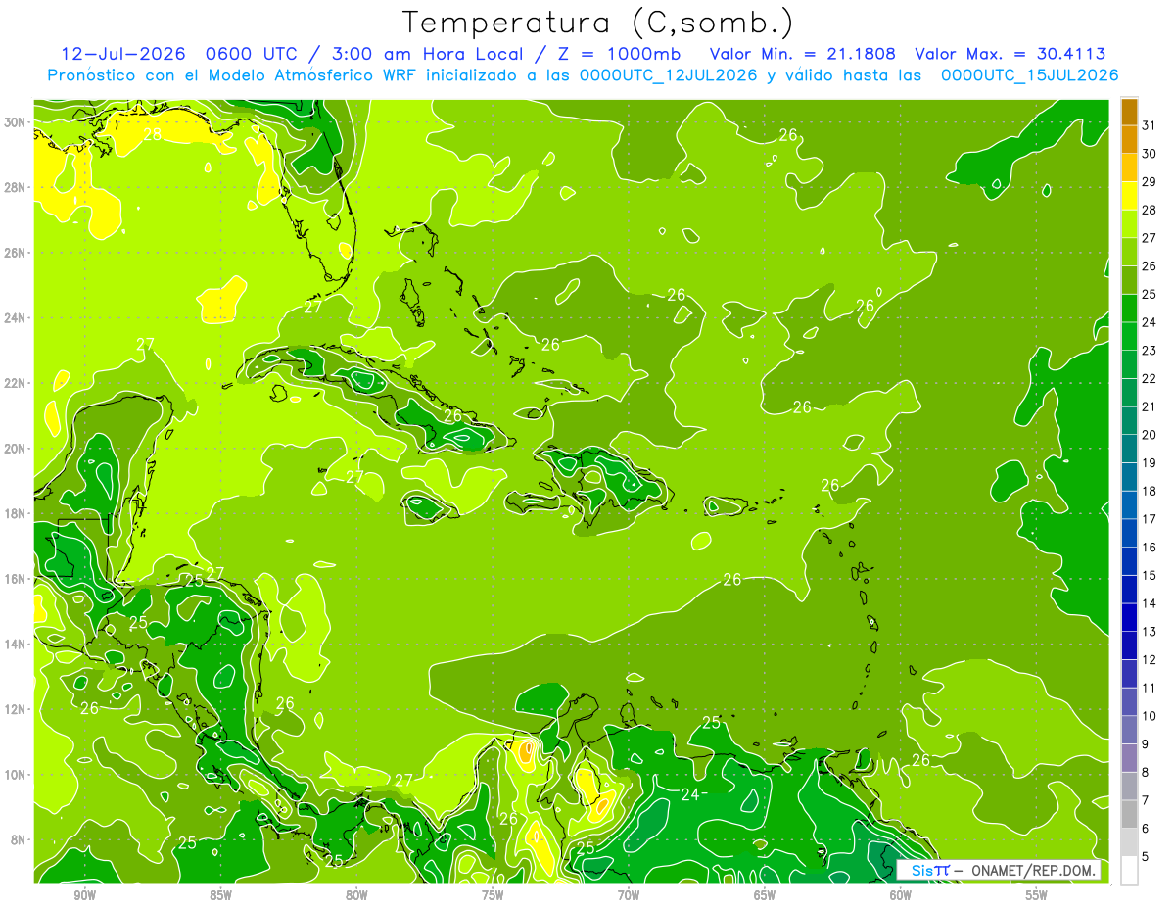Click the '16N' latitude axis label
The height and width of the screenshot is (908, 1175).
pyautogui.click(x=16, y=579)
